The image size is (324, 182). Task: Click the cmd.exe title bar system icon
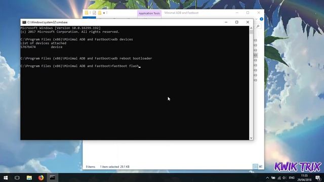[x=24, y=22]
